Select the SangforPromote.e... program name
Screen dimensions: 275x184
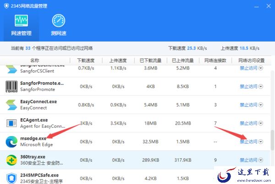coord(42,83)
